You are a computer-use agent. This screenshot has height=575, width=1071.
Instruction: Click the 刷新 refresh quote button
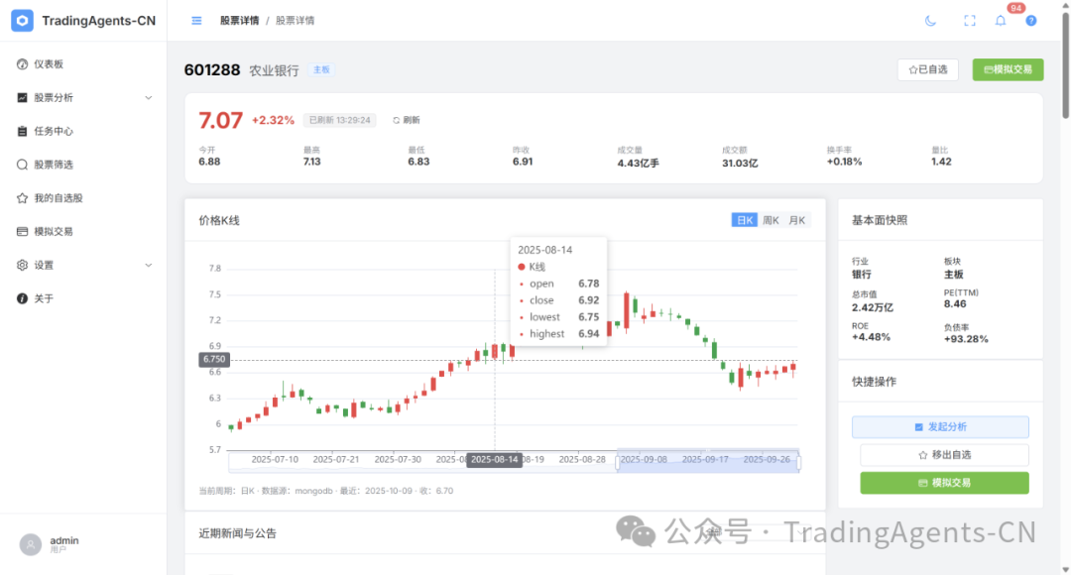click(x=406, y=120)
